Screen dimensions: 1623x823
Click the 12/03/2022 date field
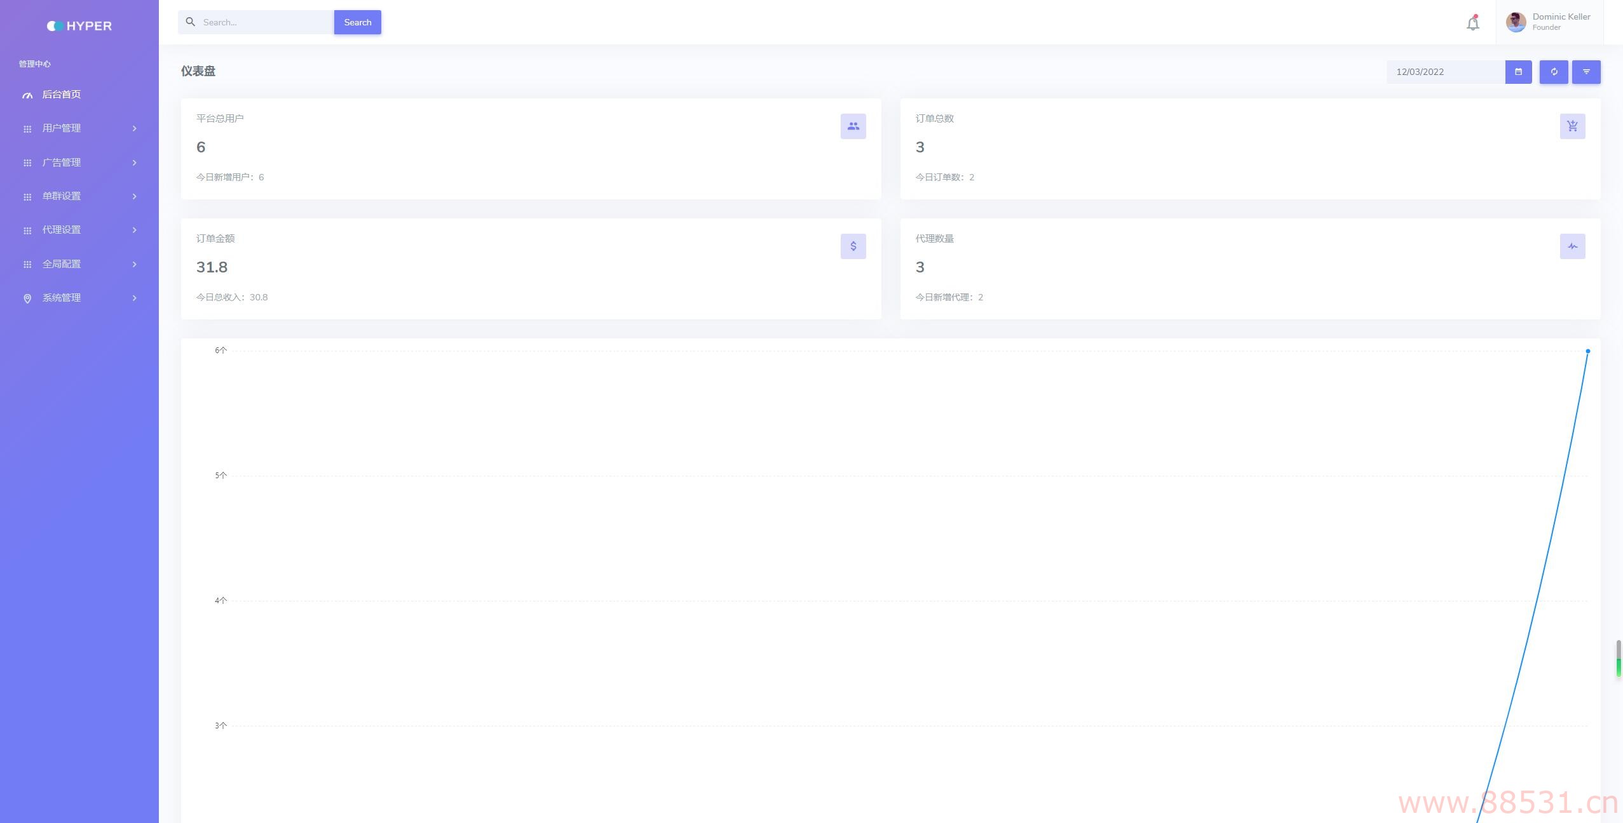(x=1446, y=72)
